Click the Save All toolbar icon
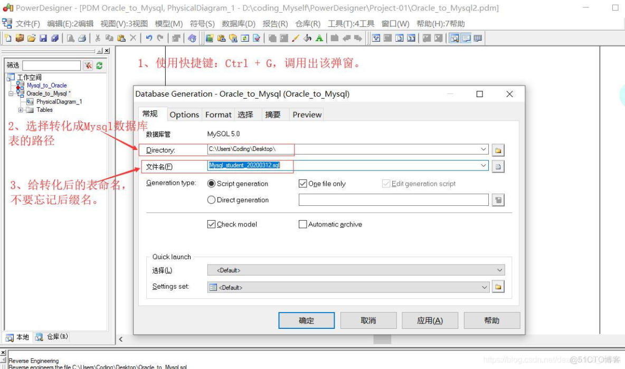 (x=54, y=38)
